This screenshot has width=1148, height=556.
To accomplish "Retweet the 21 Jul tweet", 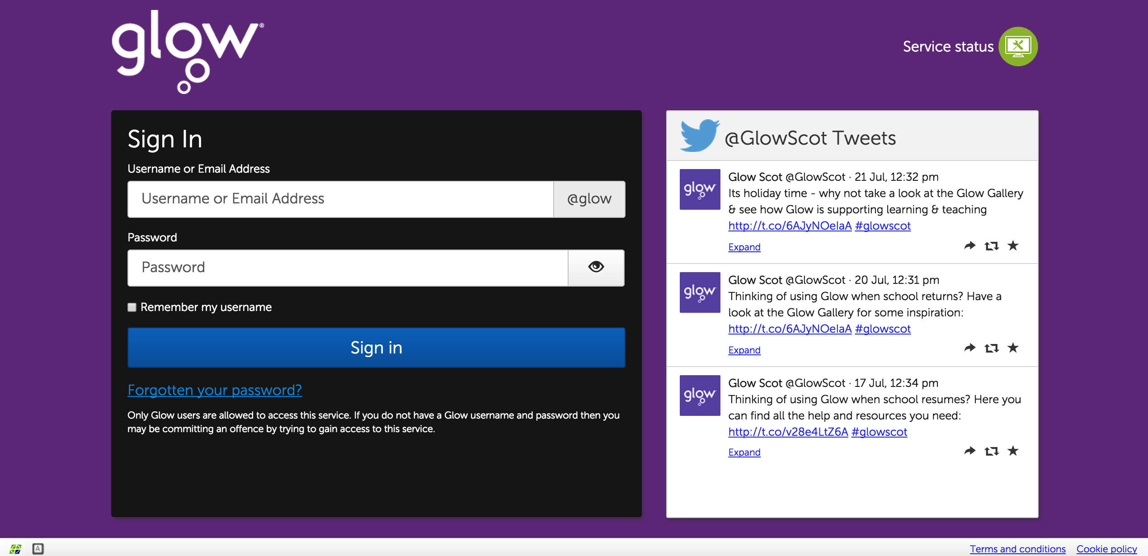I will (992, 246).
